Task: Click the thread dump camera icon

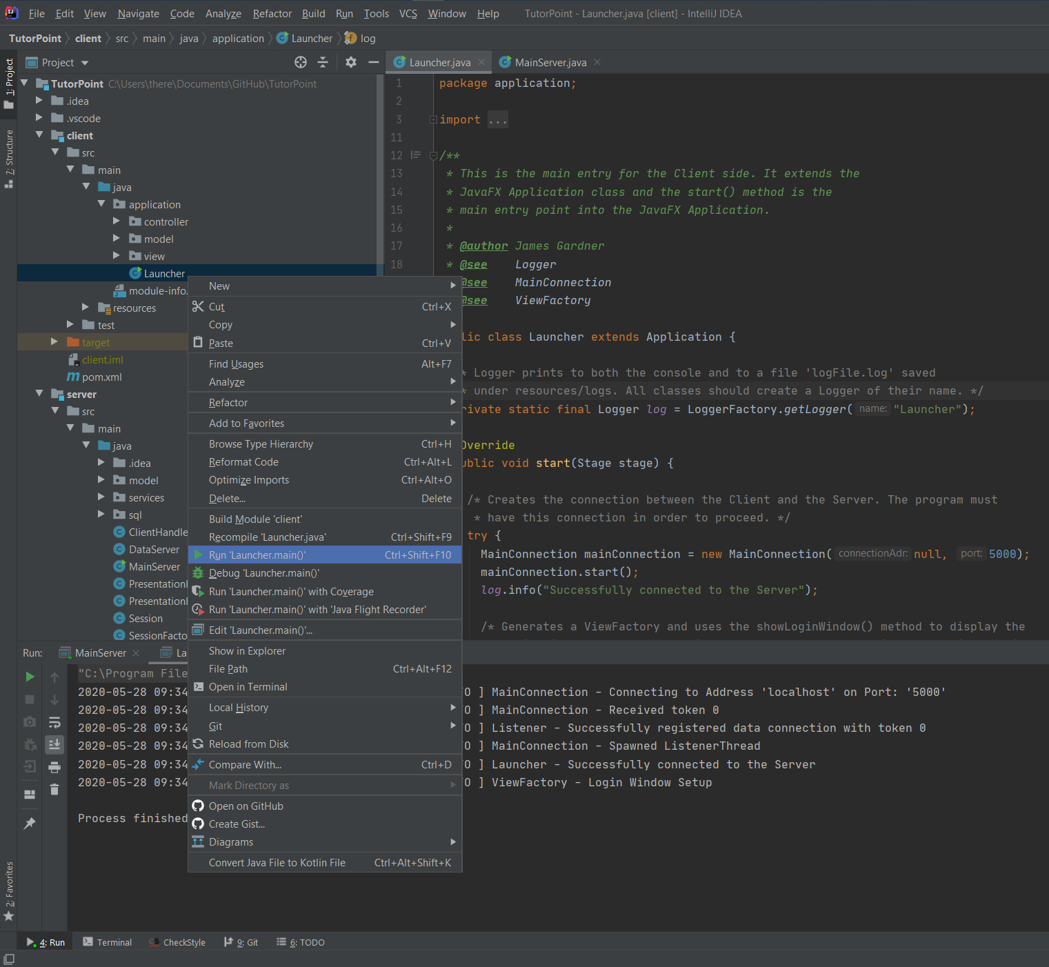Action: pos(30,722)
